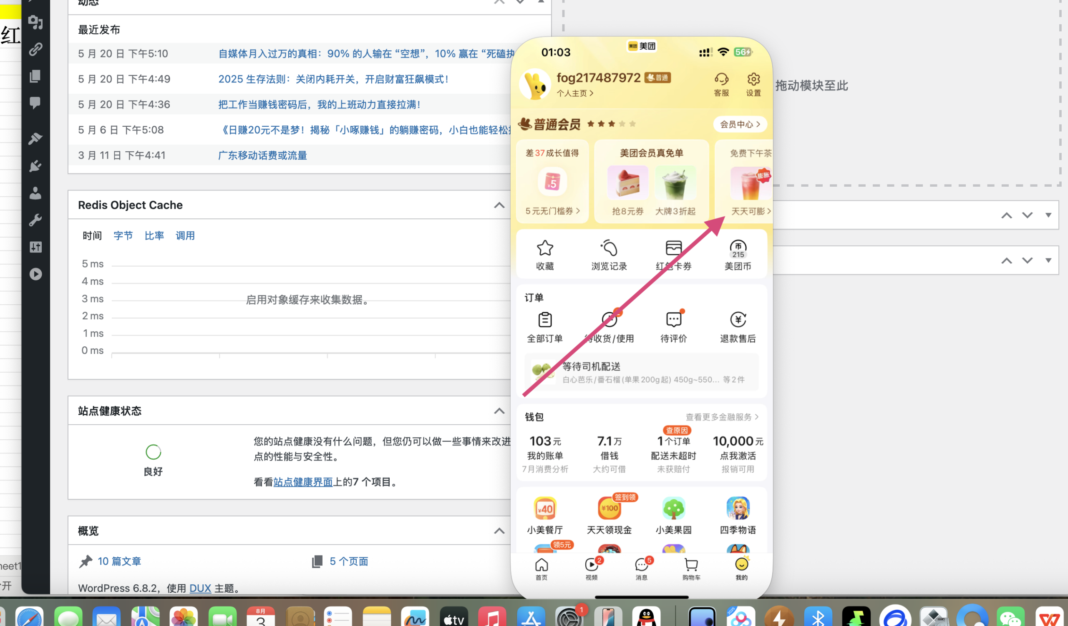This screenshot has height=626, width=1068.
Task: Open the Pages icon in WordPress sidebar
Action: pos(35,76)
